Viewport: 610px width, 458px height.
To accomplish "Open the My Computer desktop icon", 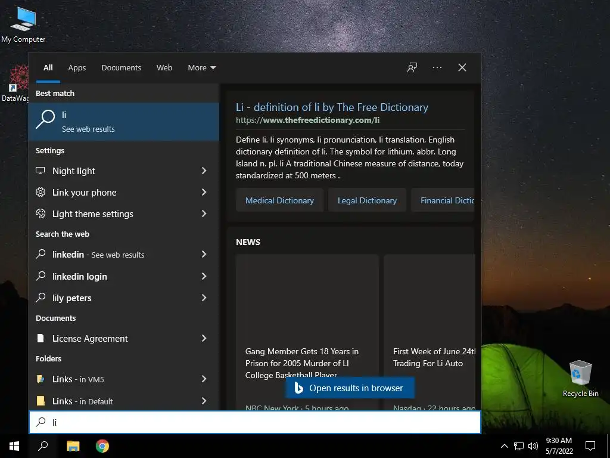I will click(x=23, y=24).
